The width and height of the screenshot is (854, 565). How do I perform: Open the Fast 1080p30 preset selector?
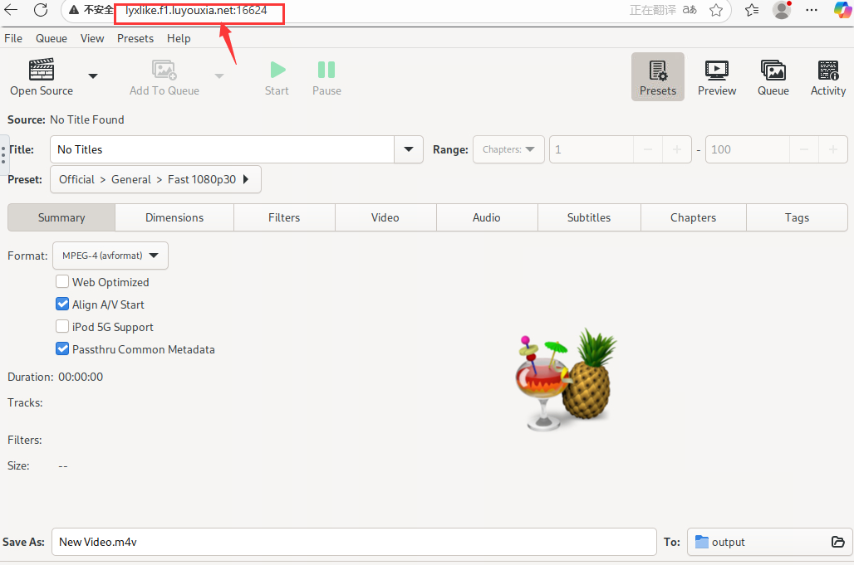pos(156,179)
